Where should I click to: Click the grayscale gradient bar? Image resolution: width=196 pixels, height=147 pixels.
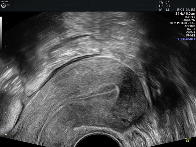pos(1,34)
